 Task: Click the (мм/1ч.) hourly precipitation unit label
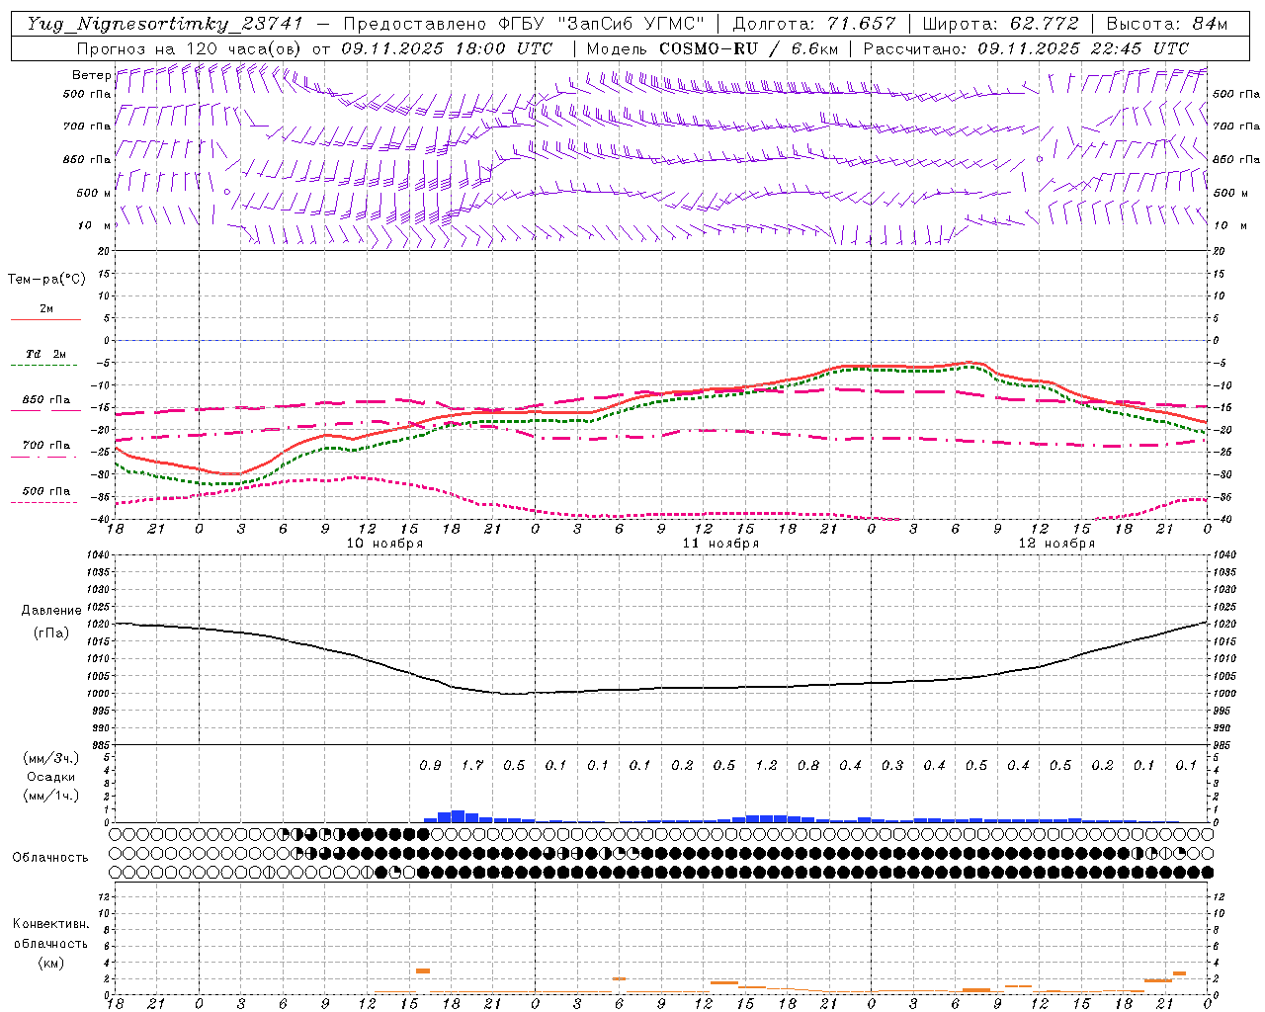[51, 796]
